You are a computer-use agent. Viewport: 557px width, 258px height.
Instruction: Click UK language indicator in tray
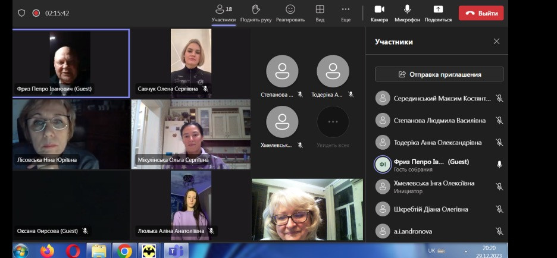coord(431,250)
